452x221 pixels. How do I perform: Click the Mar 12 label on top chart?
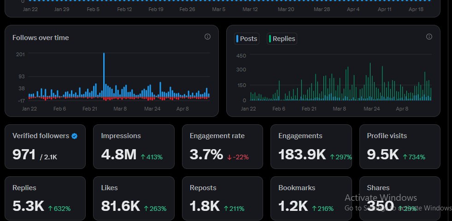(250, 9)
